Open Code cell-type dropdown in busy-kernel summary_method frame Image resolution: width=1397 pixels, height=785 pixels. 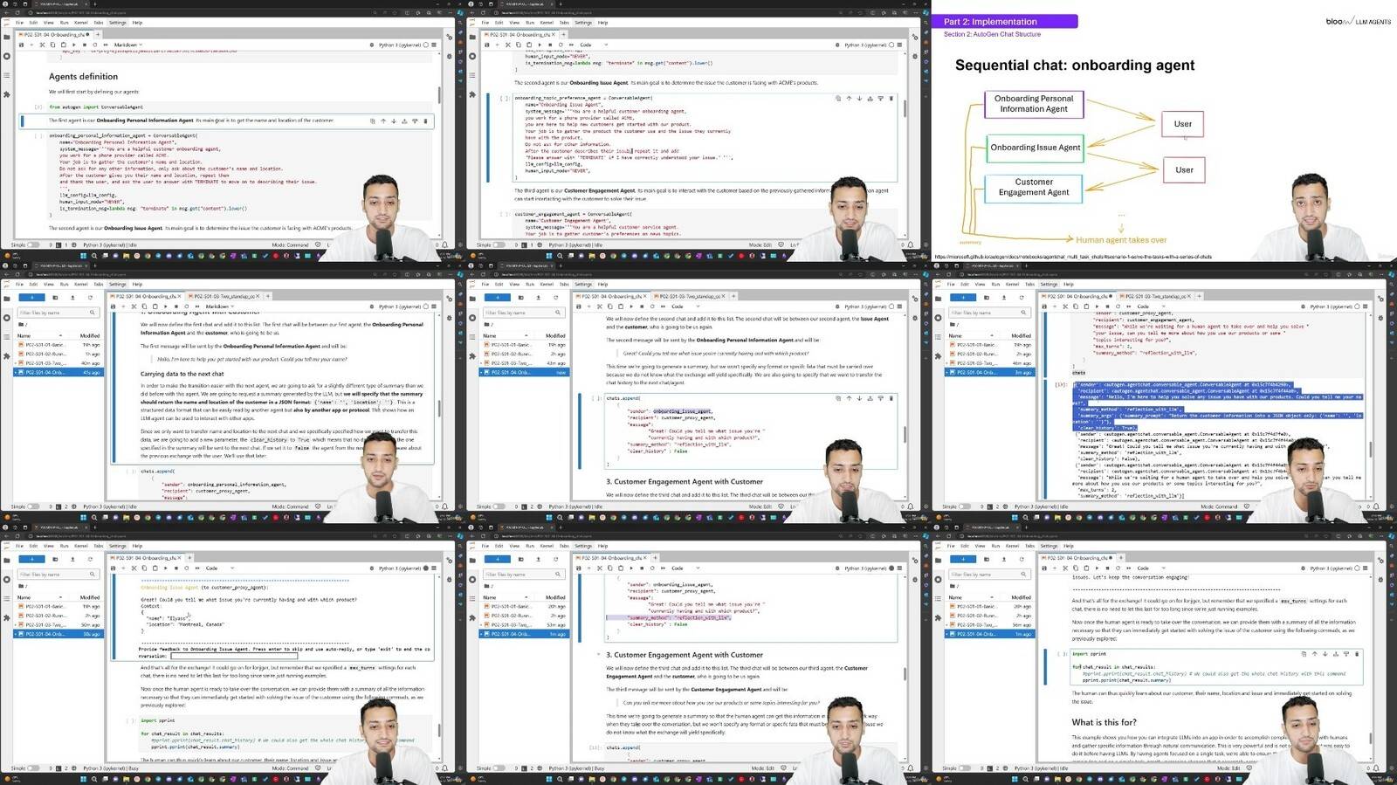click(x=685, y=568)
